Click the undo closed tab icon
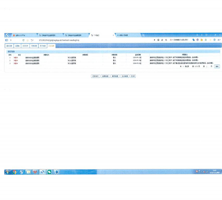This screenshot has height=200, width=222. pos(32,40)
